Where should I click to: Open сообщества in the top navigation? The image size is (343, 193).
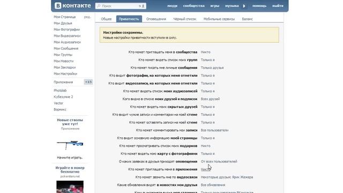(x=193, y=6)
